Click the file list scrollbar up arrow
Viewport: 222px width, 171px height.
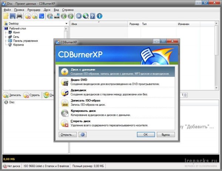(216, 23)
